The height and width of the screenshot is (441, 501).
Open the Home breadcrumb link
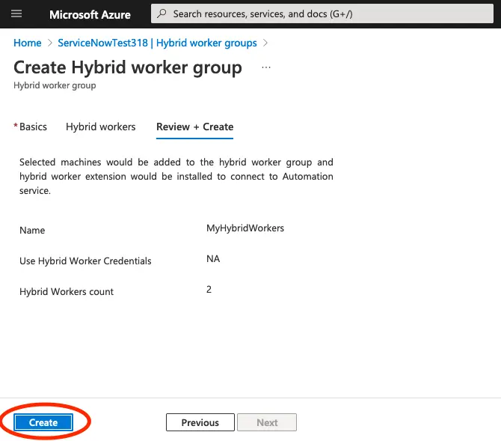(28, 43)
